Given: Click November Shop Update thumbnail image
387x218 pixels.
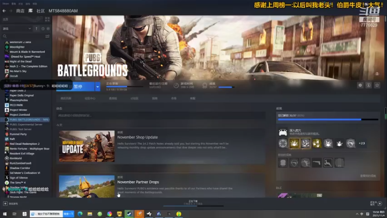Looking at the screenshot, I should [x=87, y=146].
